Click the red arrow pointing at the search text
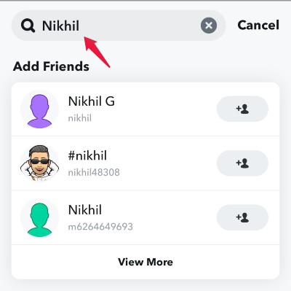The image size is (291, 291). (x=97, y=52)
